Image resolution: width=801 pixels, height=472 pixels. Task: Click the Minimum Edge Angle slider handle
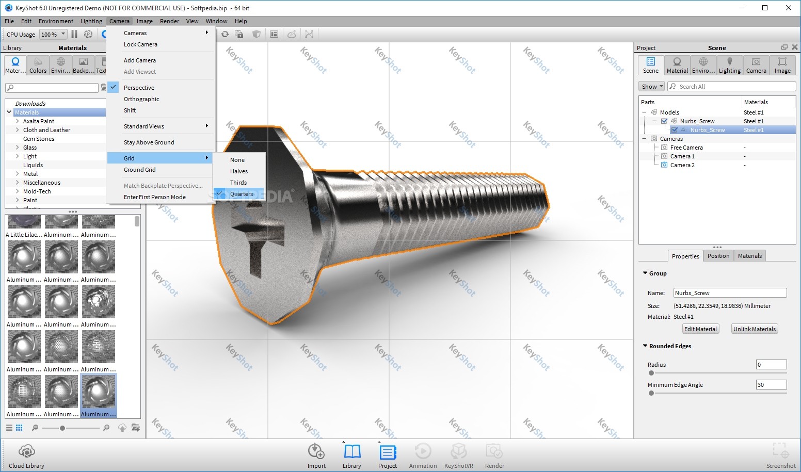(x=651, y=393)
